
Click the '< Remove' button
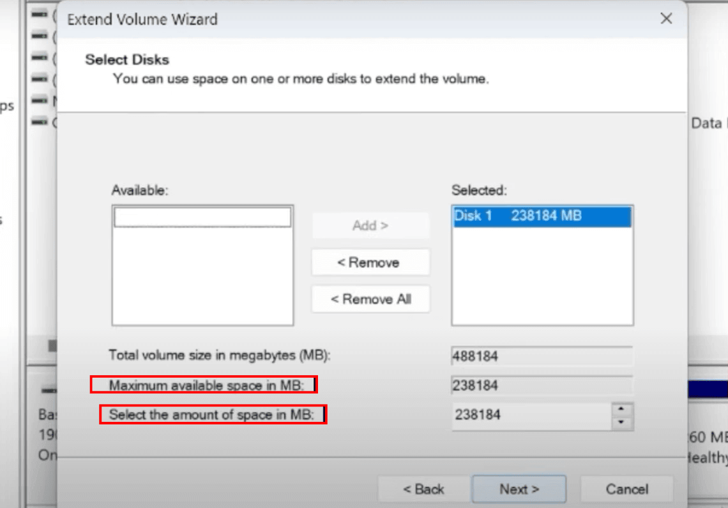click(x=370, y=262)
